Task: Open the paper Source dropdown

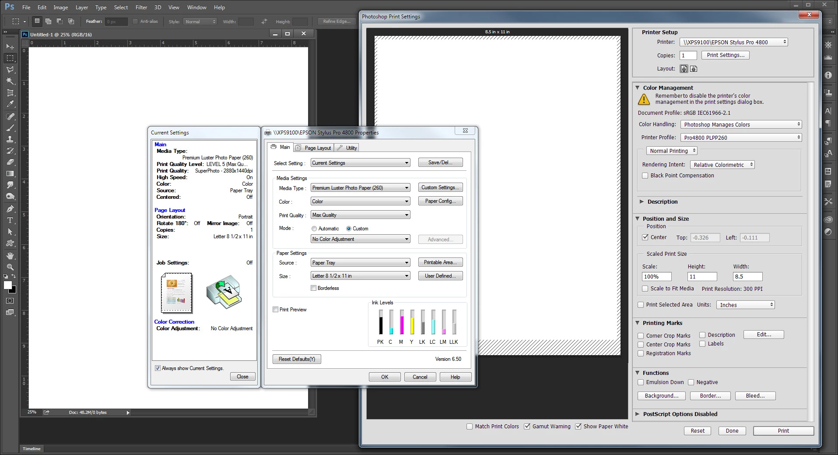Action: 361,263
